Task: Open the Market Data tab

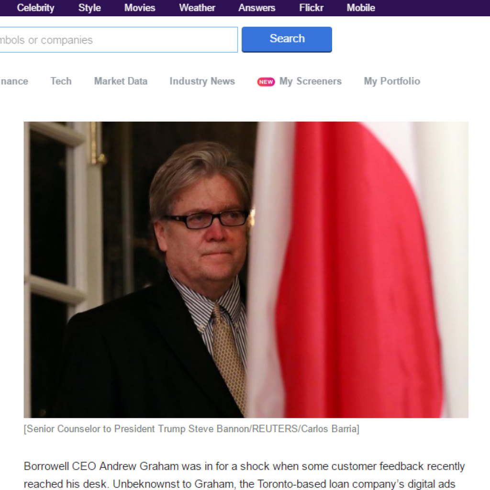Action: point(121,81)
